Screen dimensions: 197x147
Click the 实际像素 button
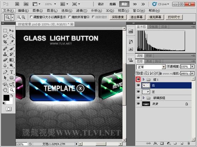pos(118,17)
